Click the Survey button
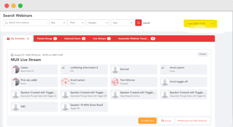Viewport: 233px width, 127px height. [166, 121]
